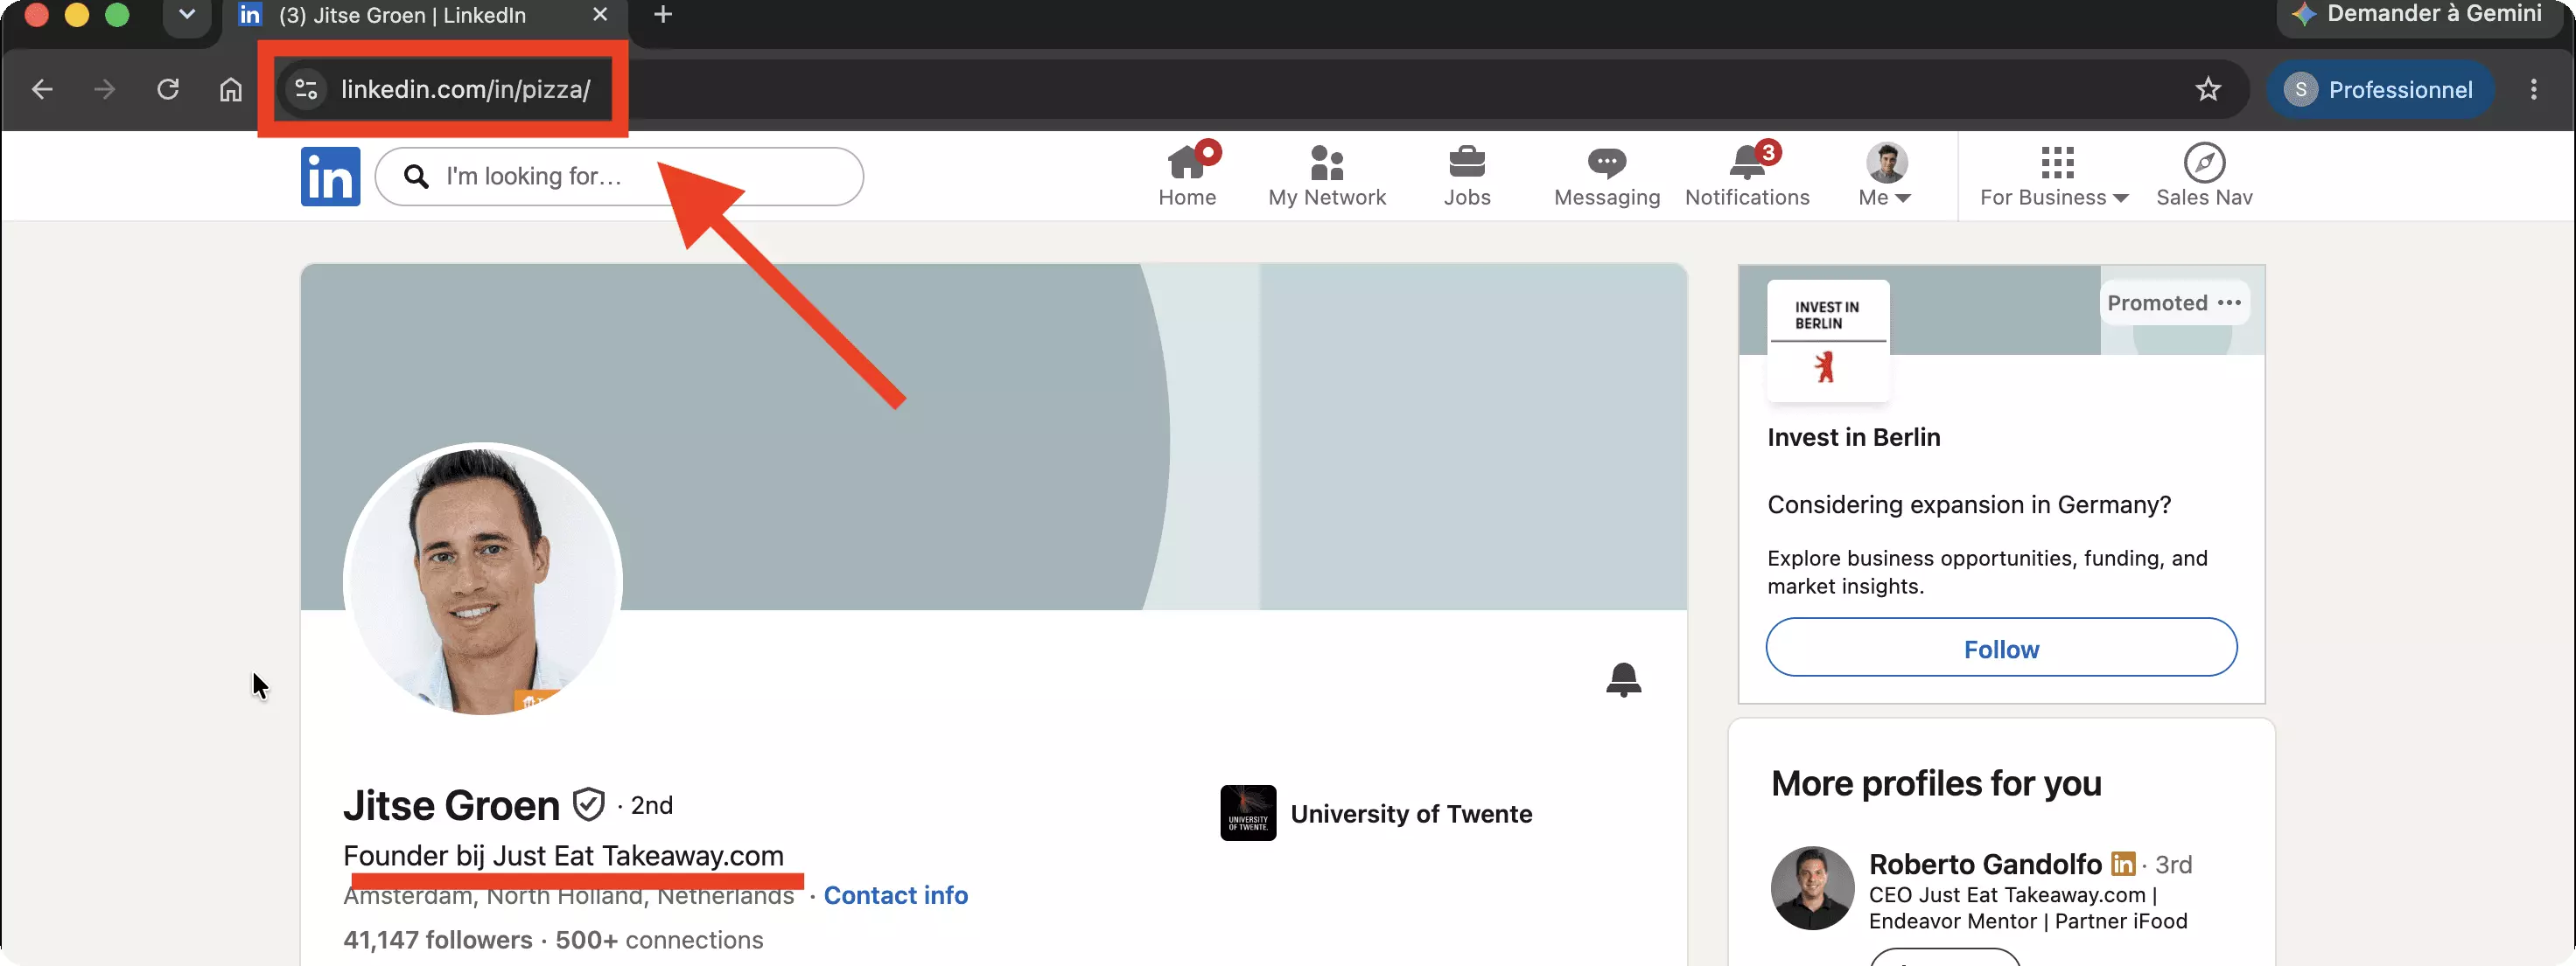The width and height of the screenshot is (2576, 966).
Task: Focus the "I'm looking for…" search field
Action: pyautogui.click(x=619, y=177)
